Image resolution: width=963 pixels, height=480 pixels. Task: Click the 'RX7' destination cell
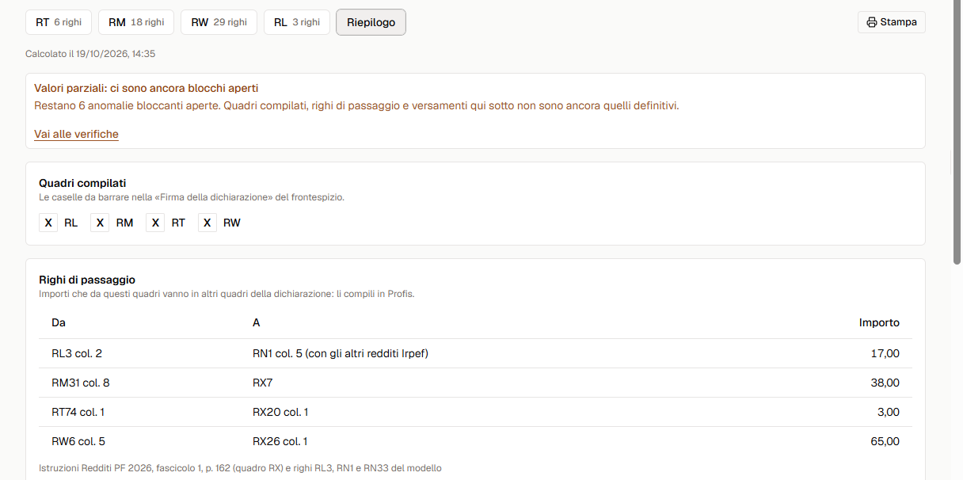click(262, 383)
